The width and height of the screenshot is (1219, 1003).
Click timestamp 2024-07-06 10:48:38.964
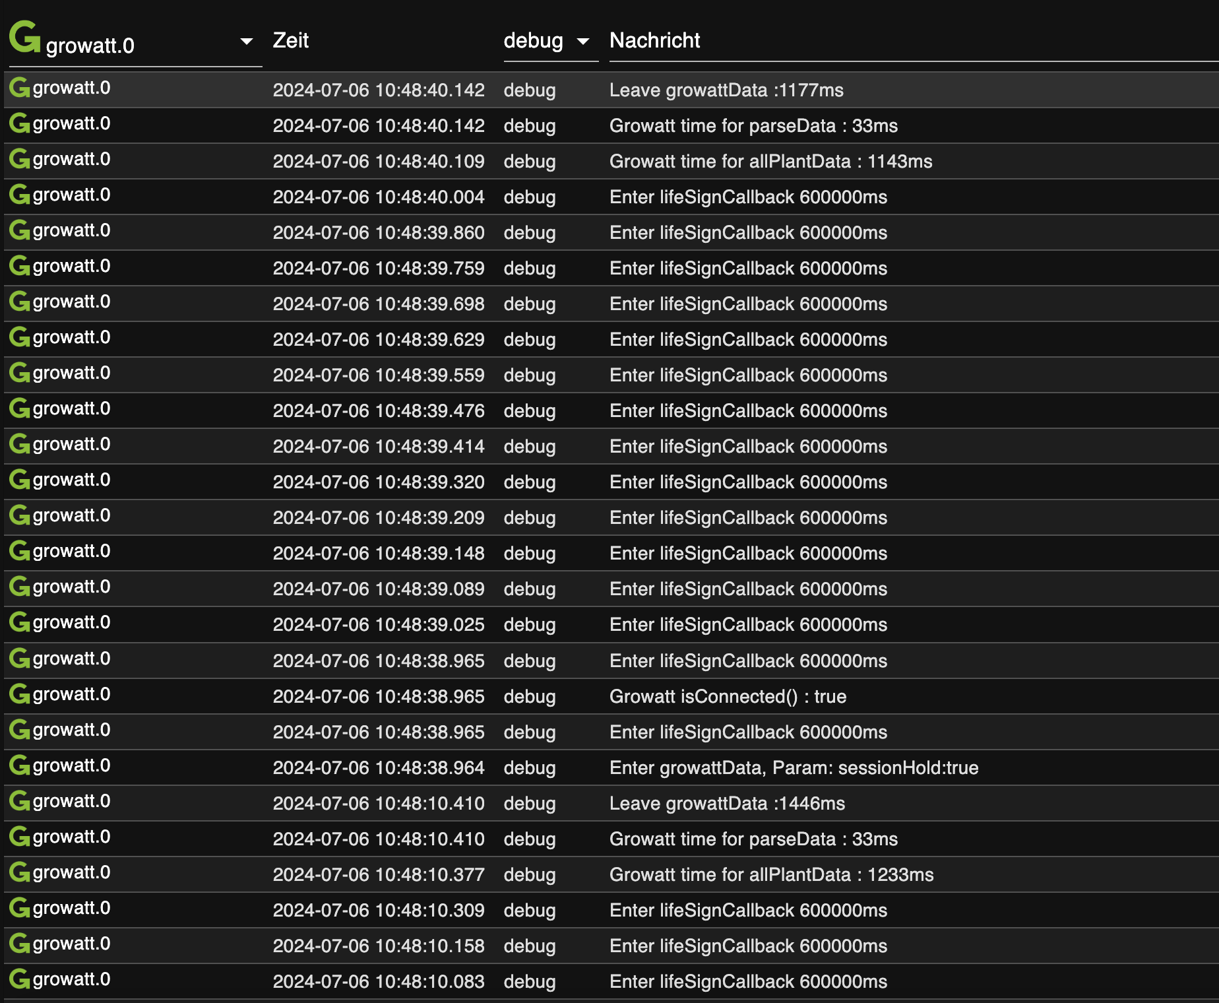click(379, 767)
